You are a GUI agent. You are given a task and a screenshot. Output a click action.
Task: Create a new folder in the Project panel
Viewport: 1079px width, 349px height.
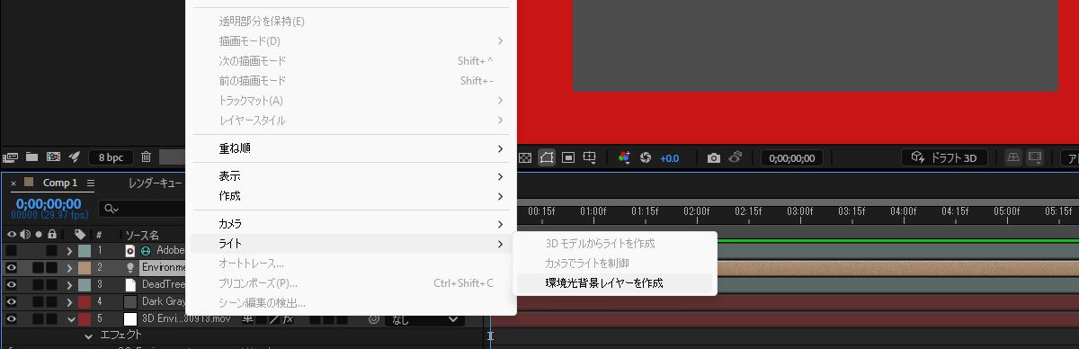coord(32,157)
